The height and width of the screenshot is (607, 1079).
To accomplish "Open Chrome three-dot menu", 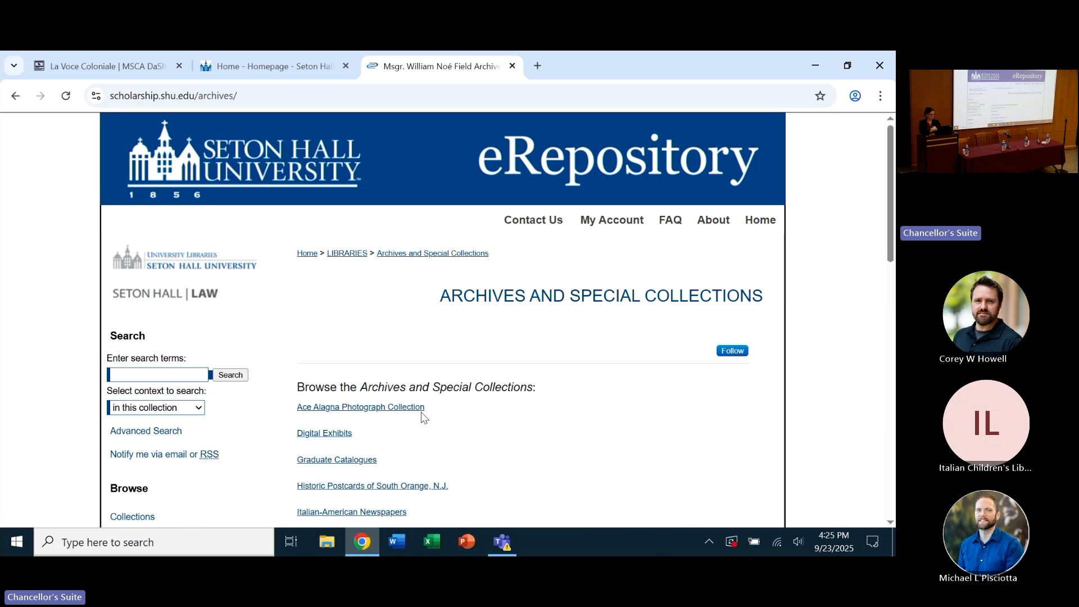I will tap(880, 96).
